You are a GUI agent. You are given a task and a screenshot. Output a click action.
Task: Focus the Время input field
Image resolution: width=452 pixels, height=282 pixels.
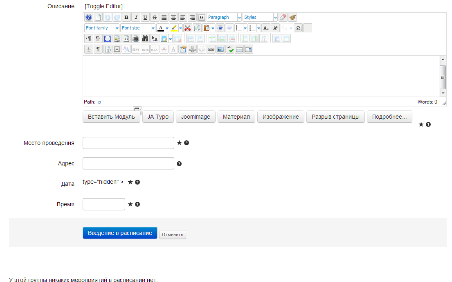click(x=104, y=204)
